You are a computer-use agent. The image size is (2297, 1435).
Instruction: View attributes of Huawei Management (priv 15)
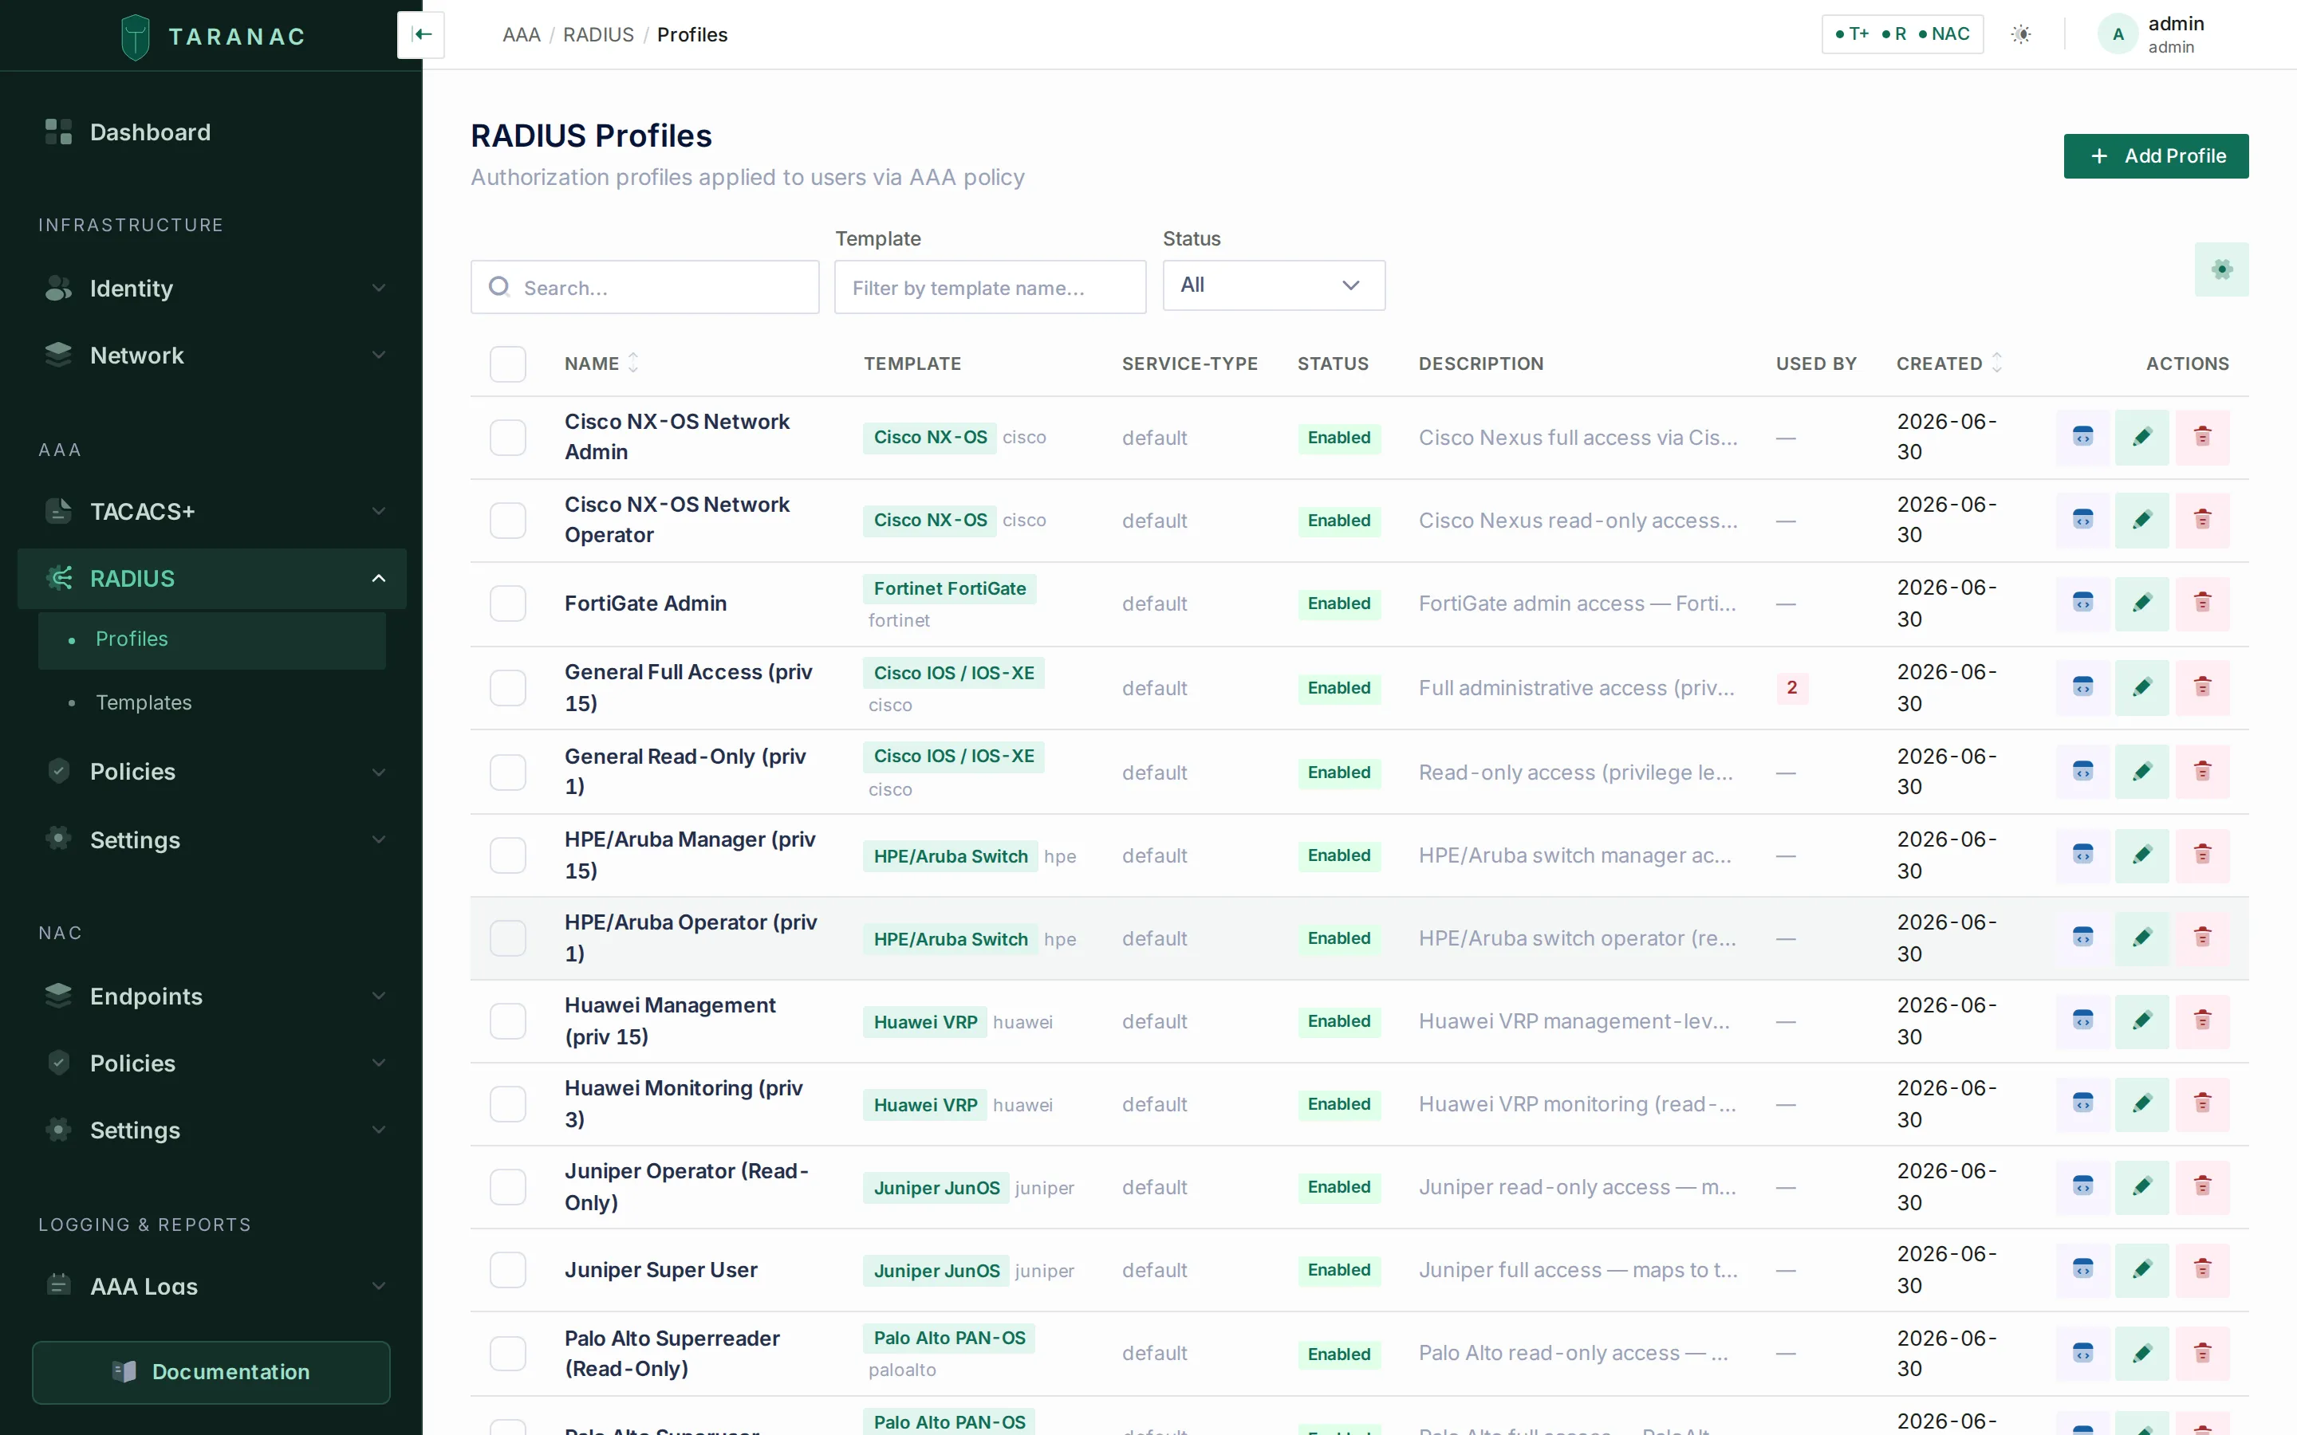tap(2082, 1020)
